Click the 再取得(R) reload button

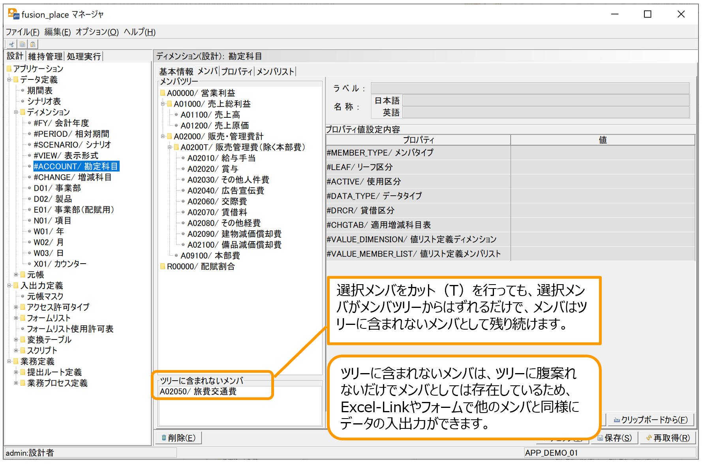point(668,438)
